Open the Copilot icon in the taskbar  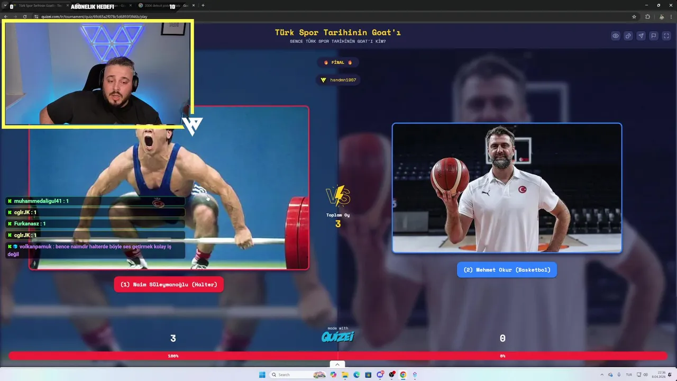click(333, 375)
